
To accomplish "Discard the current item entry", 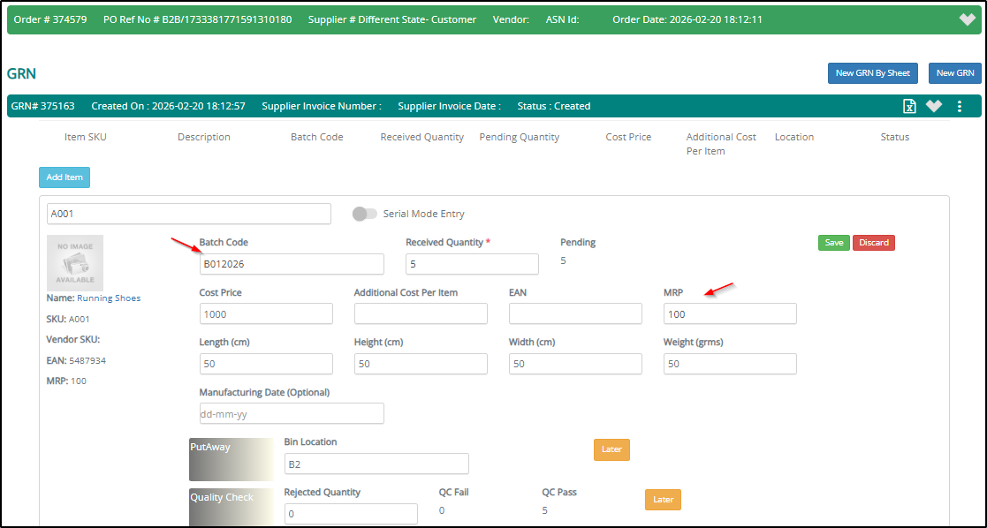I will [x=873, y=243].
